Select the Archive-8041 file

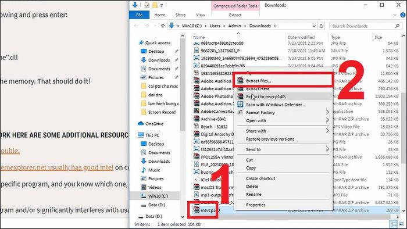213,119
